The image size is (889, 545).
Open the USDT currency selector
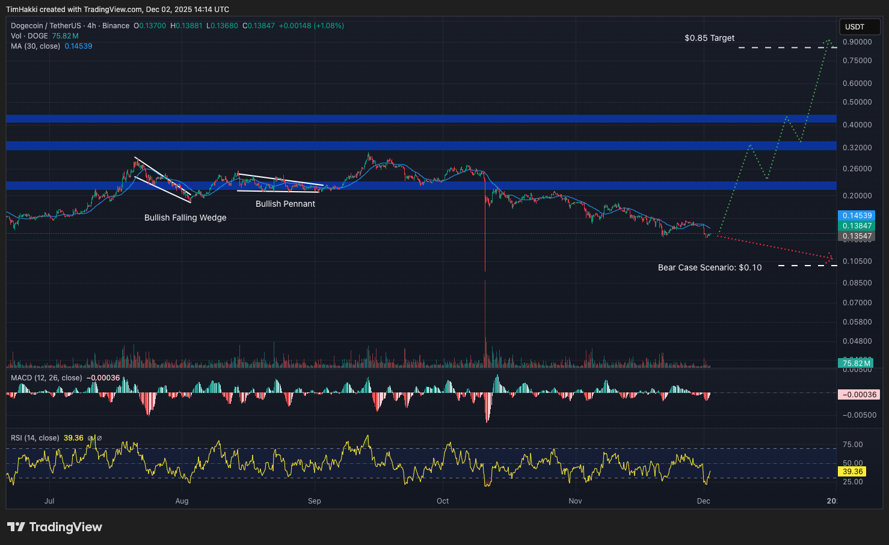860,27
